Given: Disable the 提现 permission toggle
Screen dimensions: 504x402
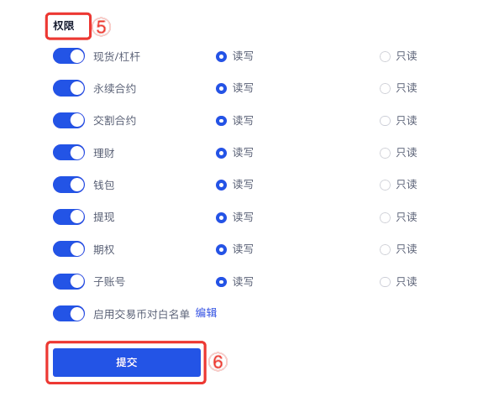Looking at the screenshot, I should tap(69, 217).
